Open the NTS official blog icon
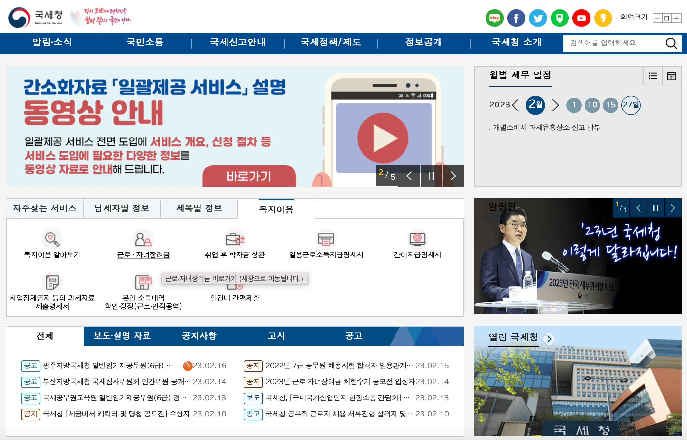 tap(495, 18)
